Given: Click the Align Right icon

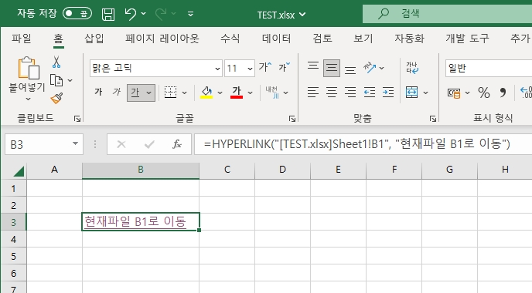Looking at the screenshot, I should [x=350, y=92].
